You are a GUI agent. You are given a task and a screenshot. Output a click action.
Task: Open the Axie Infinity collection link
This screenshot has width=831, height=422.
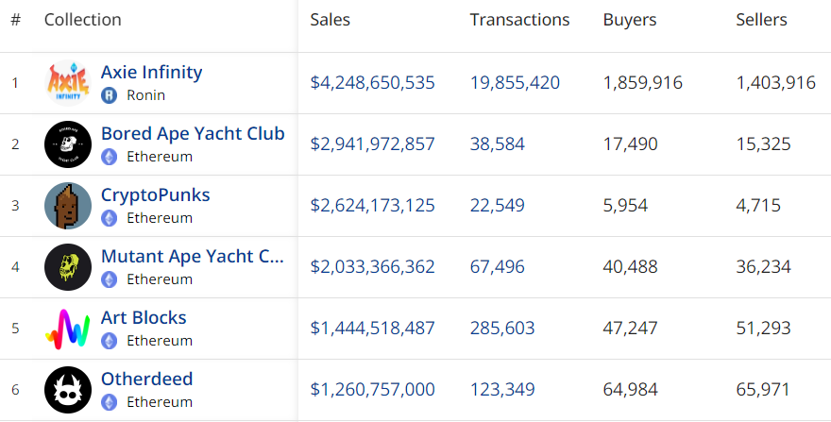[x=152, y=72]
